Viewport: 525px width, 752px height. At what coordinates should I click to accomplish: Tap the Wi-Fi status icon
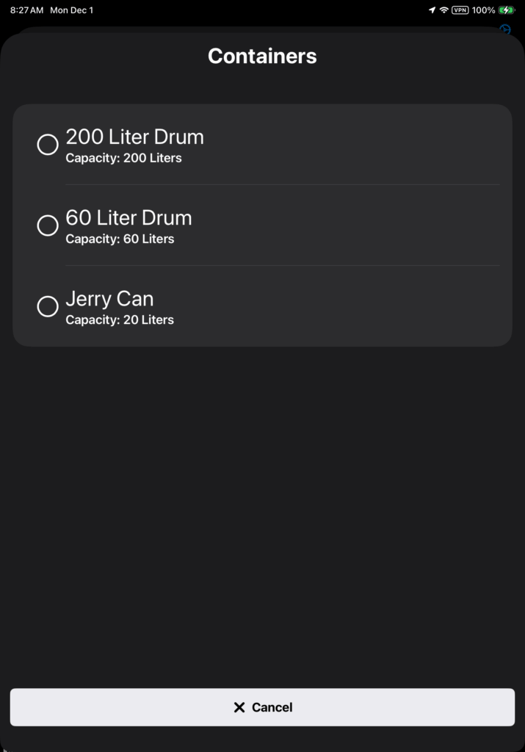[443, 10]
